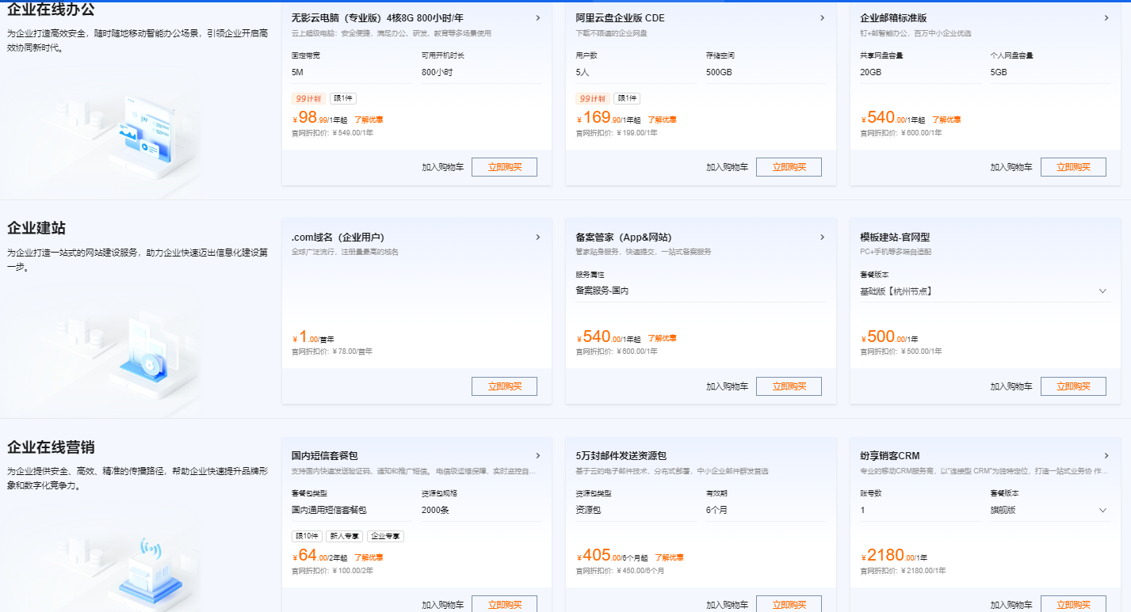Buy 企业邮箱标准版 with 立即购买
This screenshot has height=612, width=1131.
(x=1073, y=167)
